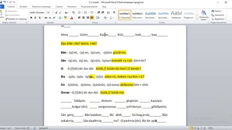Open the Рассылки ribbon tab
Viewport: 232px width, 130px height.
pos(72,6)
